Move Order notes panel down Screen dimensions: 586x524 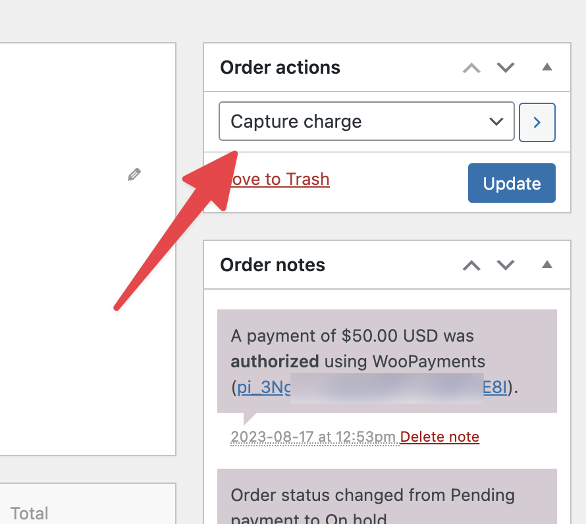pyautogui.click(x=505, y=265)
